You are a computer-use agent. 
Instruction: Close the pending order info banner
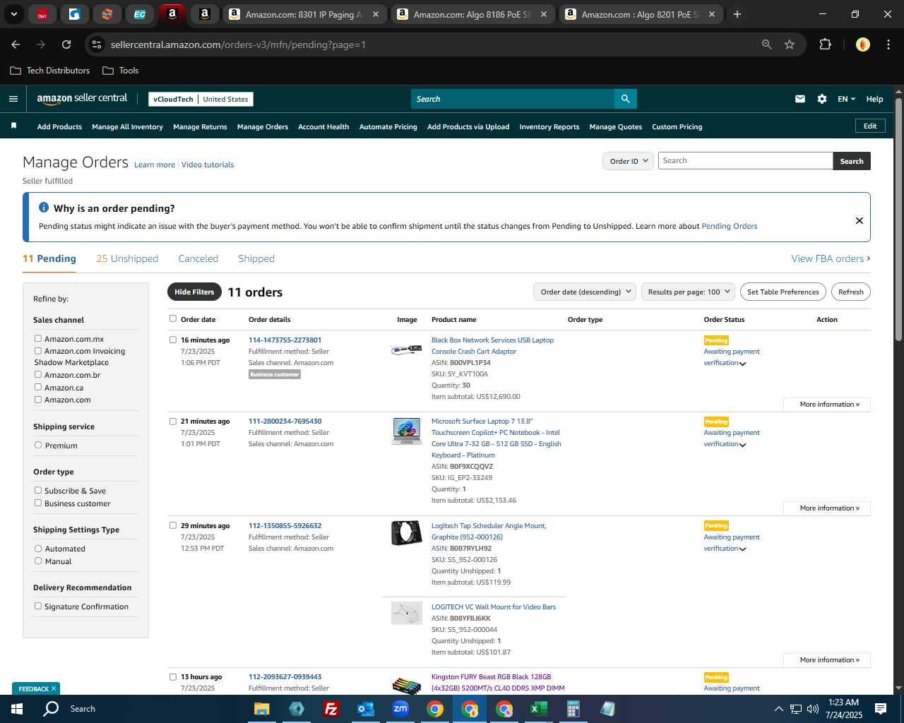pos(859,220)
